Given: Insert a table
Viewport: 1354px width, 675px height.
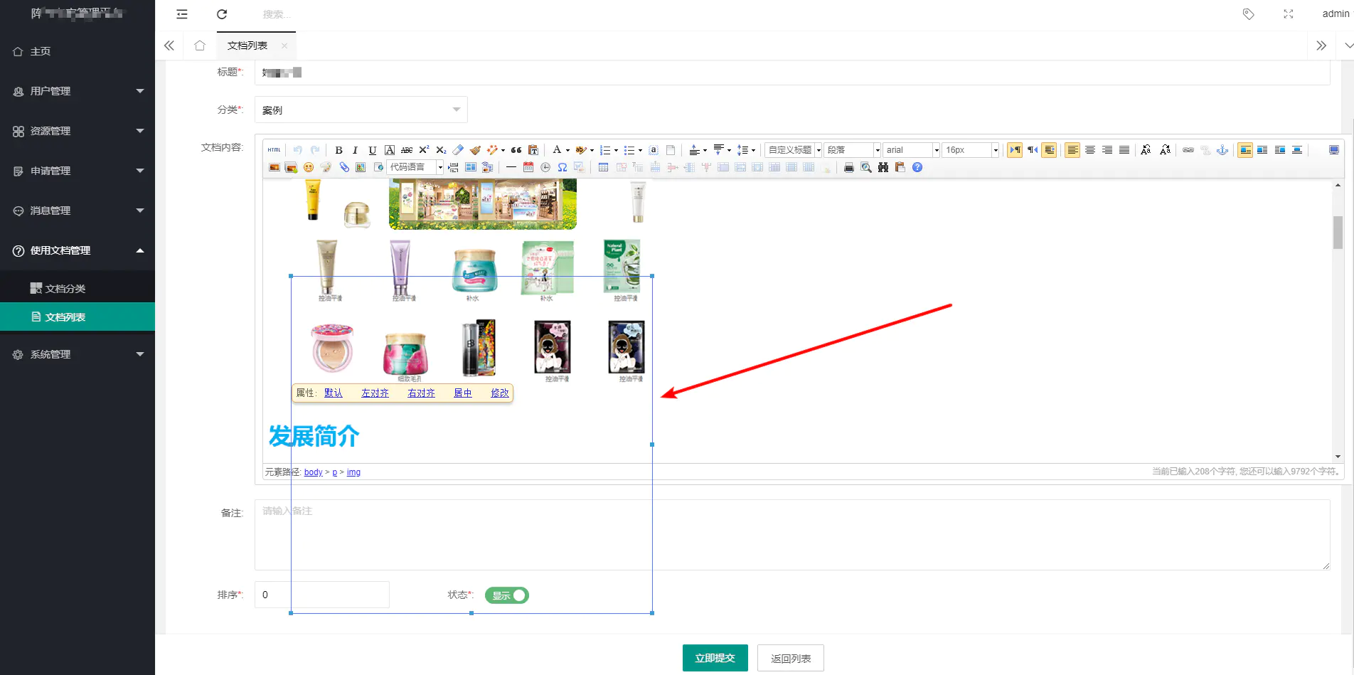Looking at the screenshot, I should tap(603, 167).
